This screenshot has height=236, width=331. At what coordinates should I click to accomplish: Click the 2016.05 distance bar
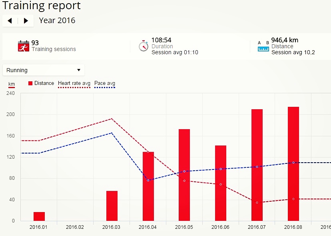point(184,175)
